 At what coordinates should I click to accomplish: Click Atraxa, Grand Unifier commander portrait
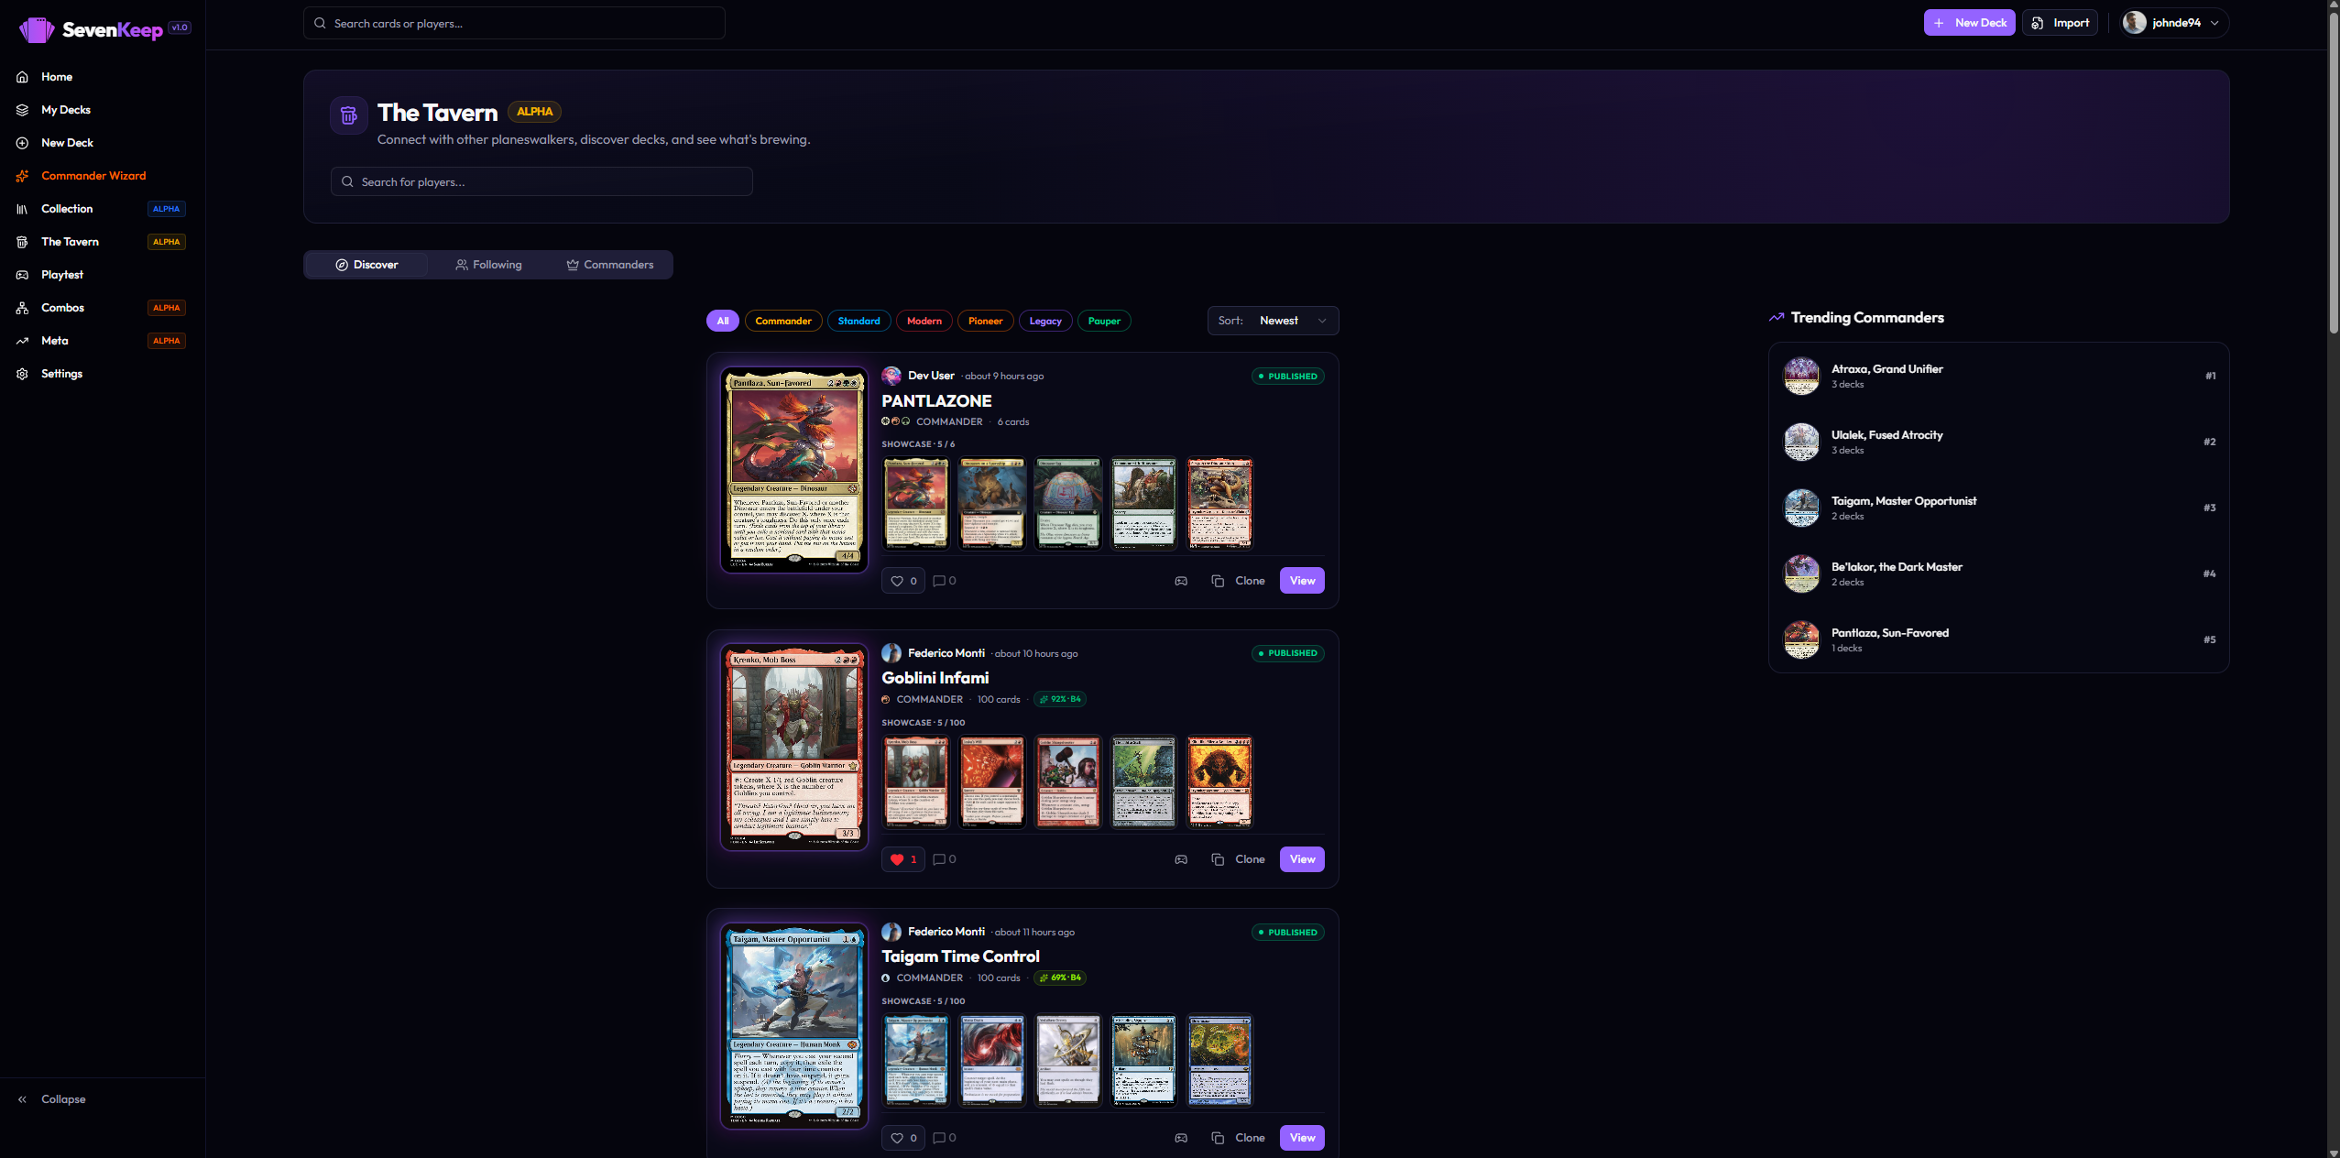click(1801, 376)
